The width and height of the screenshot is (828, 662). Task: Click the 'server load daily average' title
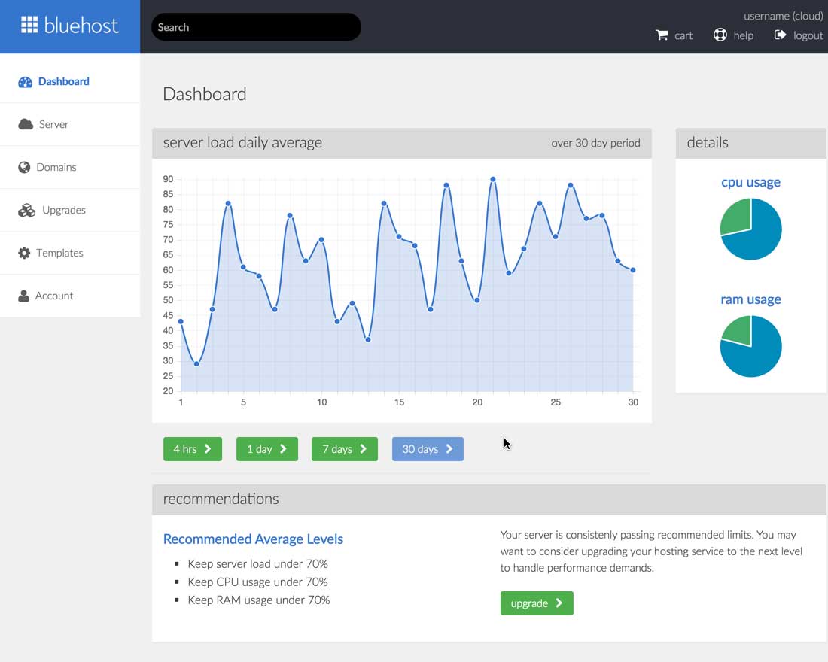click(x=242, y=142)
